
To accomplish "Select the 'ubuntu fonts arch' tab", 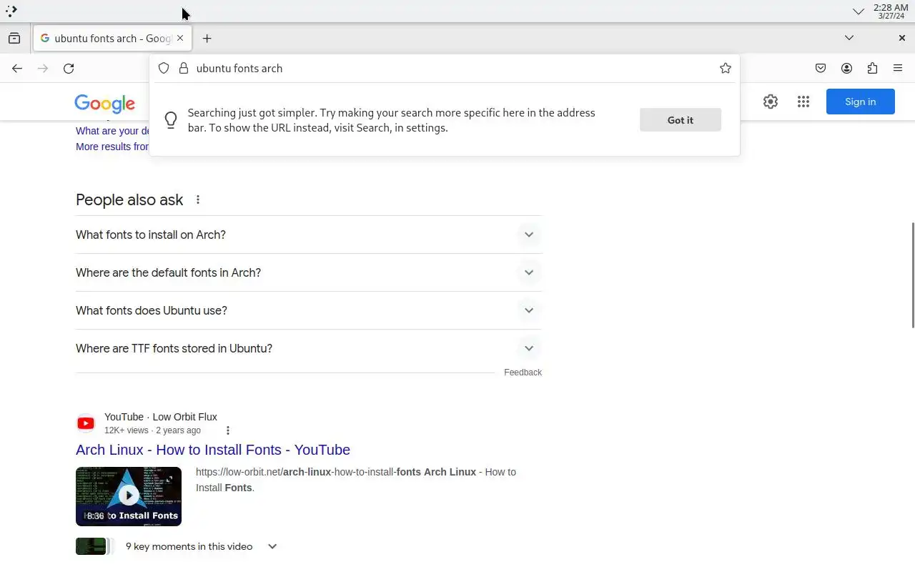I will coord(112,39).
